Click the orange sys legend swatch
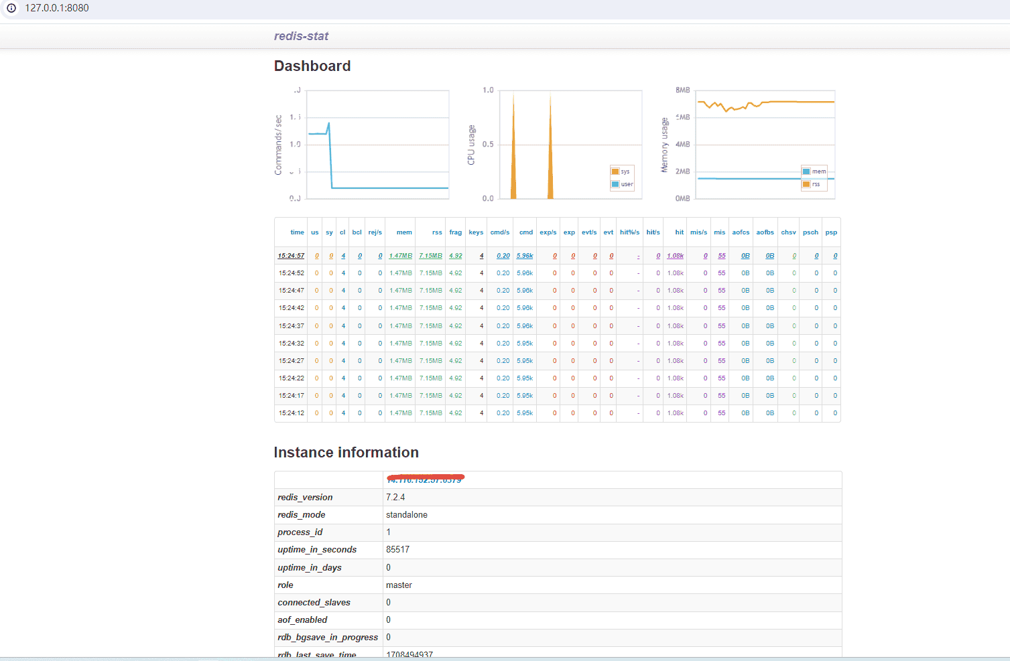 tap(615, 171)
